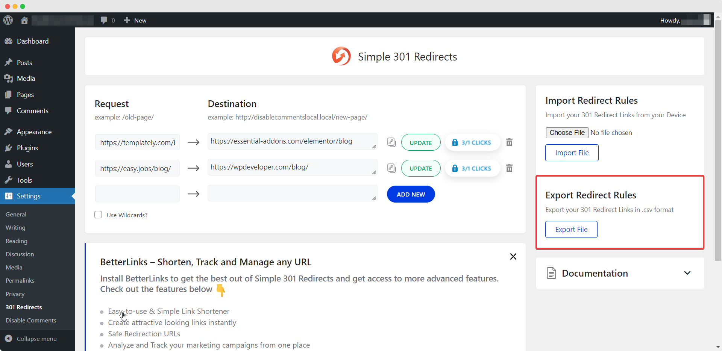Edit the templately.com request field
The image size is (722, 351).
click(137, 142)
